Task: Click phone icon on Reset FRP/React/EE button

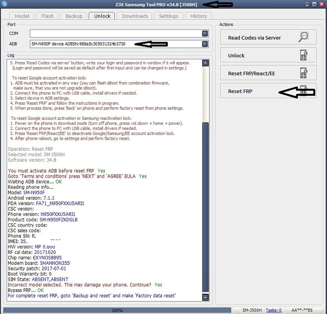Action: click(303, 73)
